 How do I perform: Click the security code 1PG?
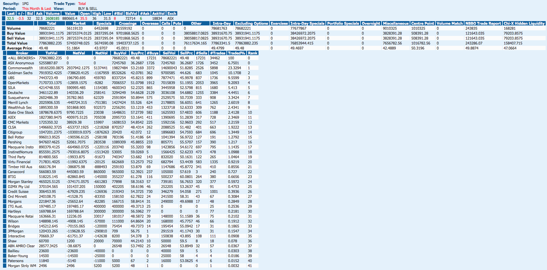pos(25,4)
